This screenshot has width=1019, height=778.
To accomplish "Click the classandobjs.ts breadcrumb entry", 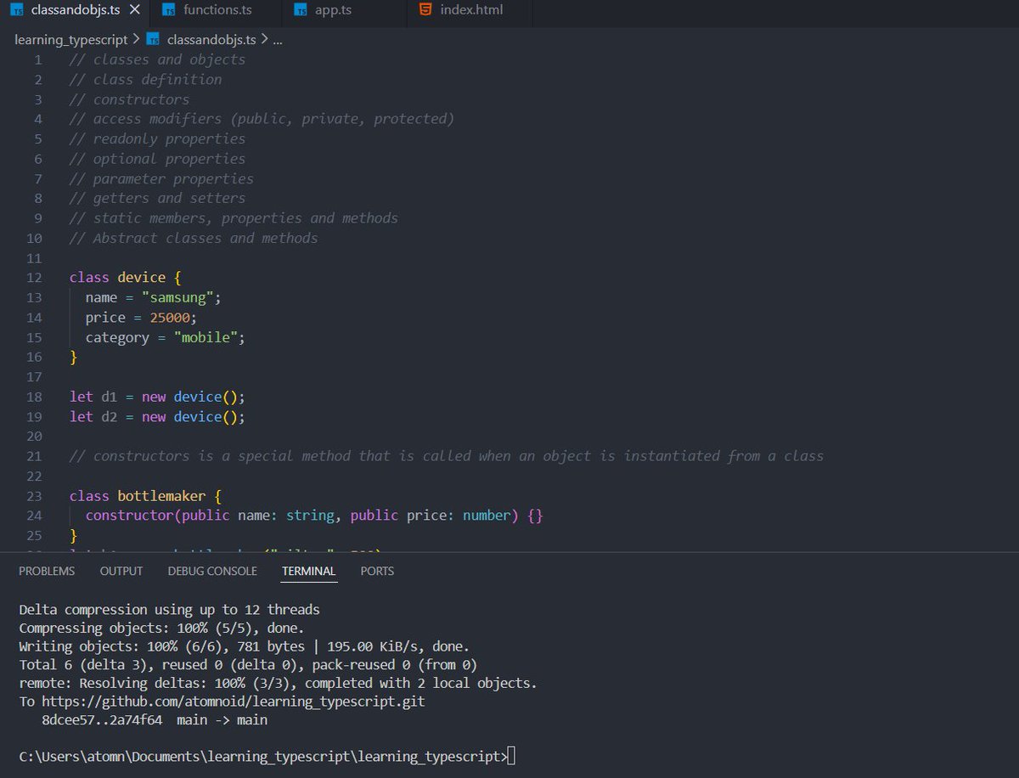I will point(211,39).
